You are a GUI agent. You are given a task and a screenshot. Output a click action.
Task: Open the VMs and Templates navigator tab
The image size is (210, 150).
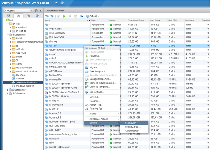[18, 16]
